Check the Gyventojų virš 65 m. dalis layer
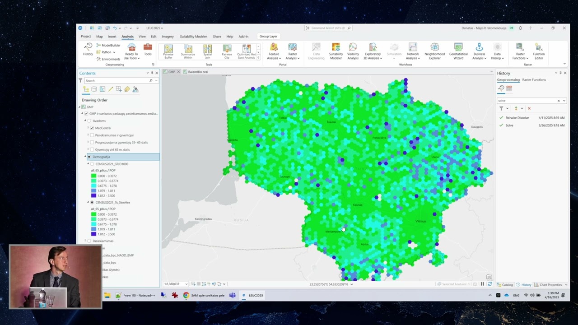 coord(92,149)
